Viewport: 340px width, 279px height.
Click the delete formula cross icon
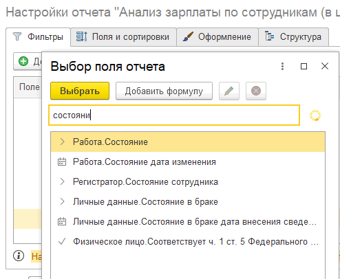256,91
